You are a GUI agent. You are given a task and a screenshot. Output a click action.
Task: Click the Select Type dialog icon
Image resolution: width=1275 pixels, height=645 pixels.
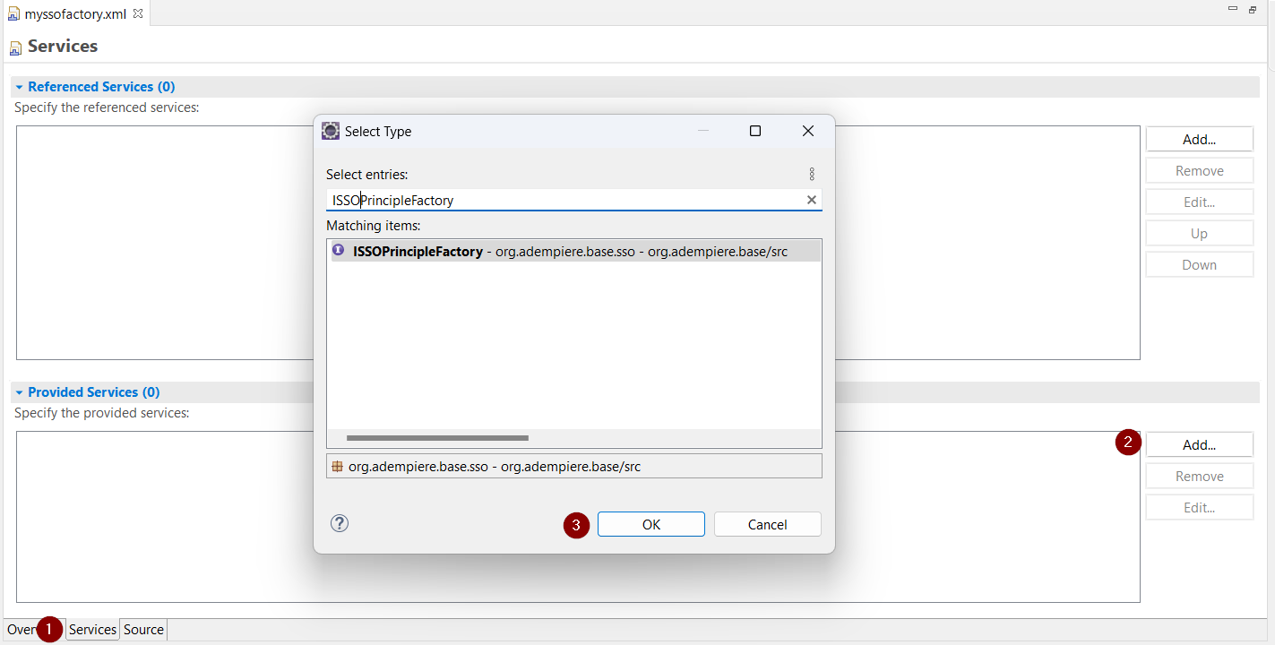330,131
